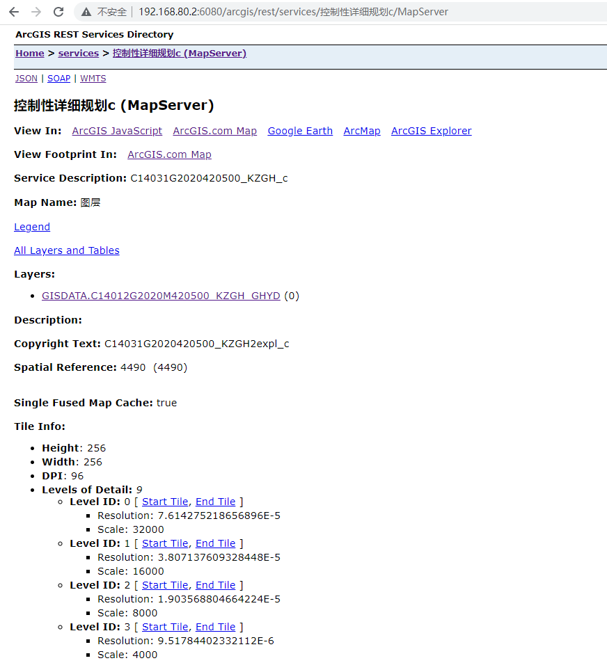Open View In ArcGIS.com Map link
607x663 pixels.
[x=215, y=131]
